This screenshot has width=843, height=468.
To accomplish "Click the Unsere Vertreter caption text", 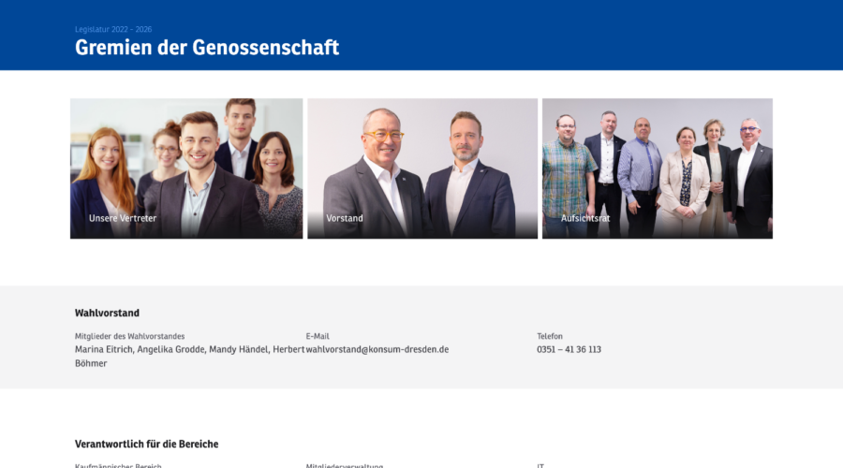I will click(123, 218).
